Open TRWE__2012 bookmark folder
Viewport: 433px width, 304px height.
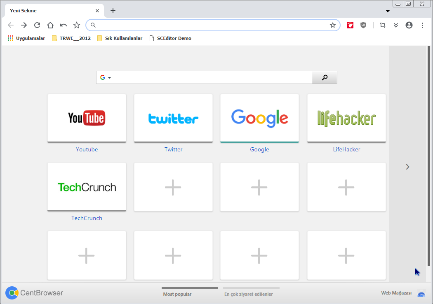tap(71, 38)
